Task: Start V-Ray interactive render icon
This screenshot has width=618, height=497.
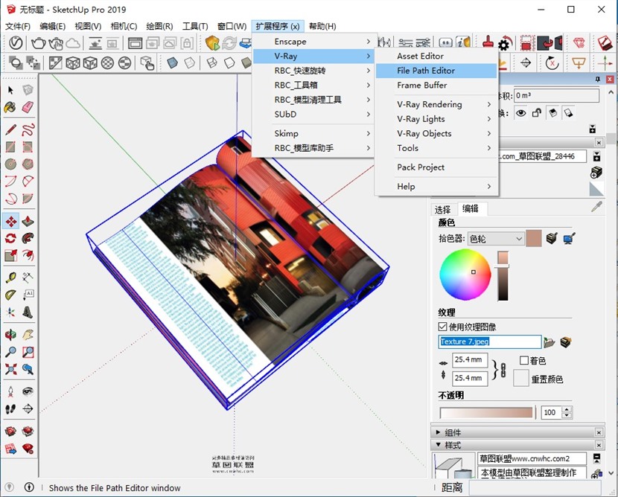Action: pyautogui.click(x=56, y=42)
